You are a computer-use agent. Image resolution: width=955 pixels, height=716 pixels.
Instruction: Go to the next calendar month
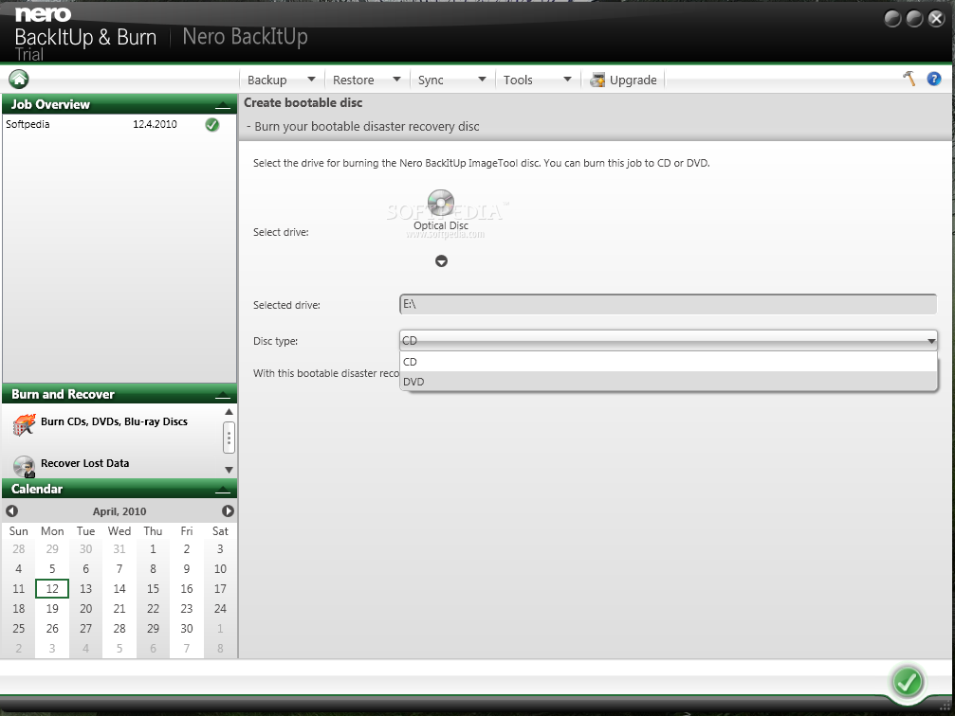[228, 511]
